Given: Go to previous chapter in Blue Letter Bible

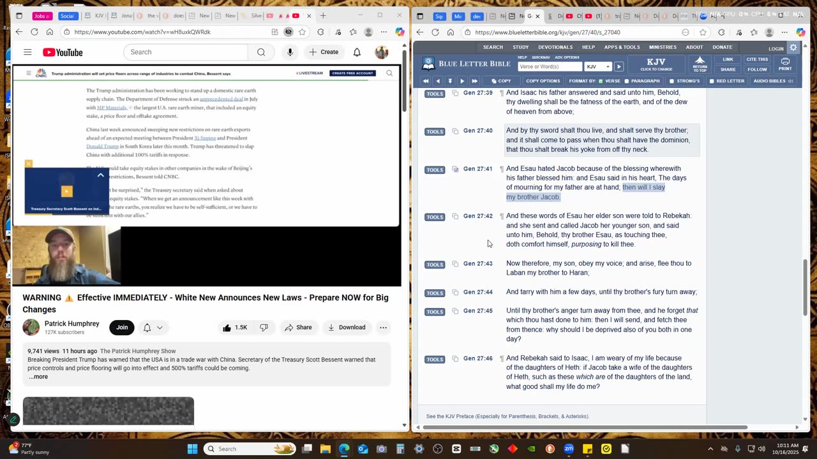Looking at the screenshot, I should coord(438,81).
